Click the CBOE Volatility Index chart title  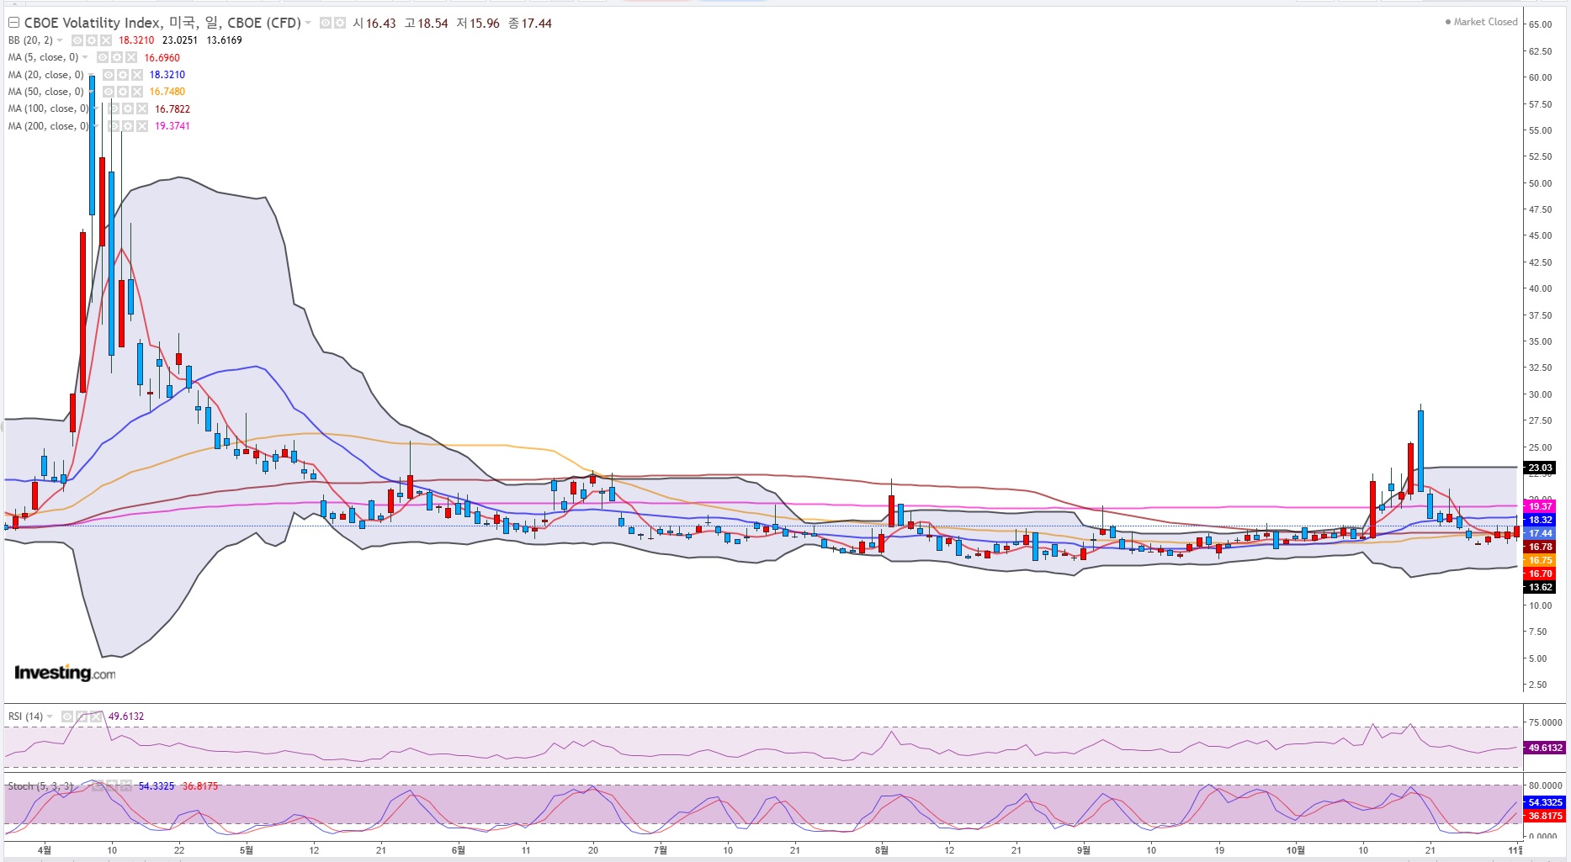[162, 23]
